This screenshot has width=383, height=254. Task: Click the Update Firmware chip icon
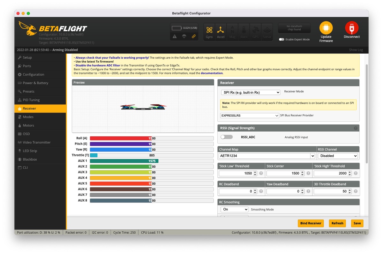tap(326, 28)
